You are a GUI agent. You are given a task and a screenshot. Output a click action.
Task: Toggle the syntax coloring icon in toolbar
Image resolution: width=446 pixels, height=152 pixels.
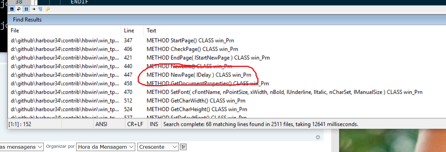(x=12, y=9)
